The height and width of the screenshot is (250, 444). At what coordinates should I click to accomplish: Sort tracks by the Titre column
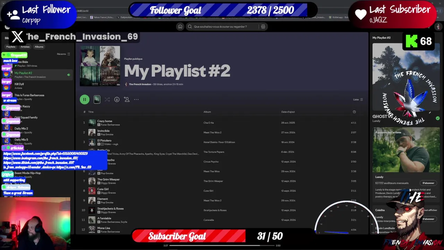tap(91, 112)
